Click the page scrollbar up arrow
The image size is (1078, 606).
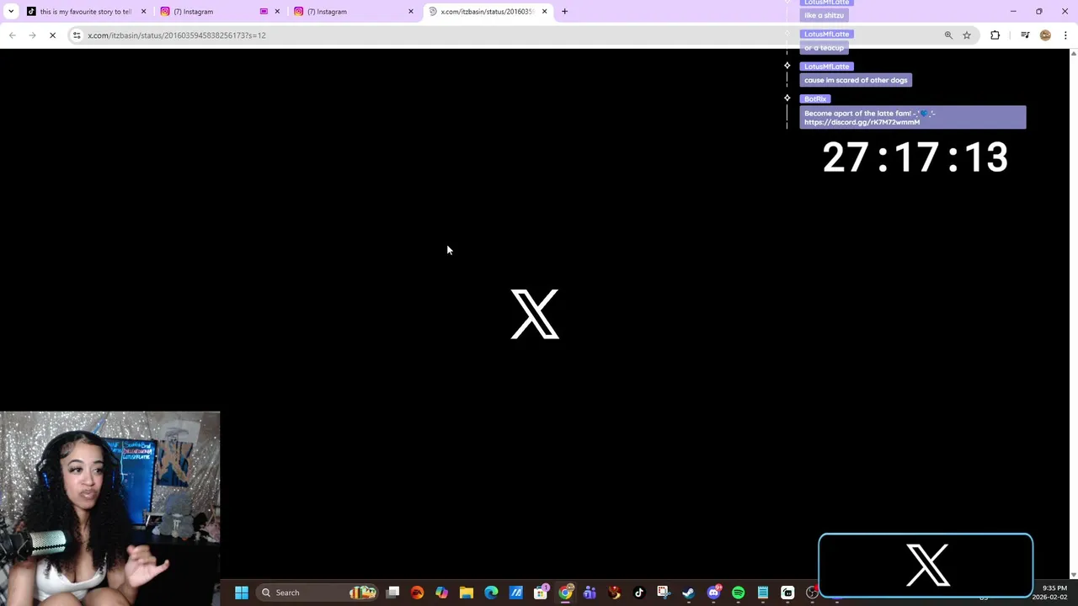[x=1073, y=54]
